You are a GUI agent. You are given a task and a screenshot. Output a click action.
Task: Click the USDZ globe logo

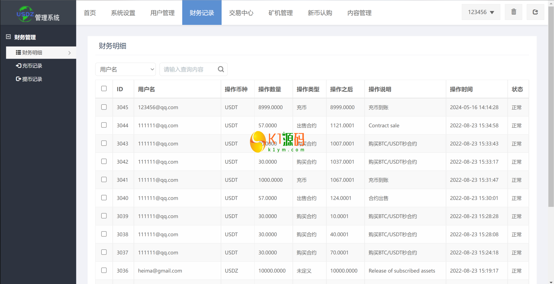coord(25,14)
